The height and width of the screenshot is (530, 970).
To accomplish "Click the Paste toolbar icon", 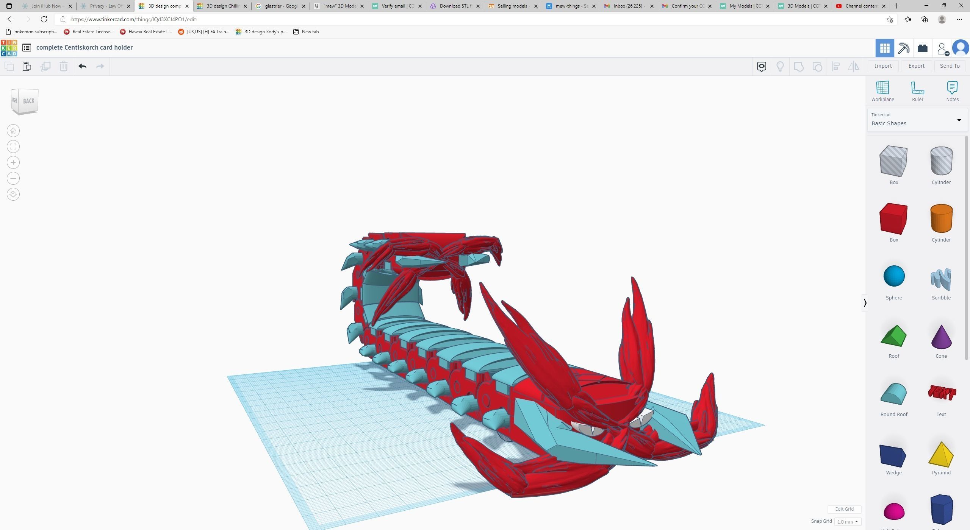I will 27,66.
